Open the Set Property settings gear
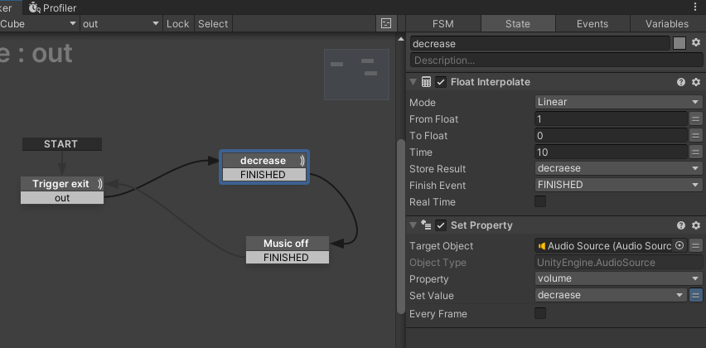The width and height of the screenshot is (706, 348). [696, 225]
